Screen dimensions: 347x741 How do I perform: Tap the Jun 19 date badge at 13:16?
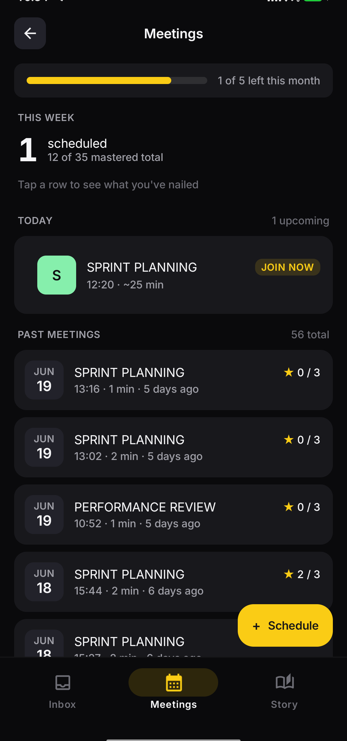click(44, 380)
